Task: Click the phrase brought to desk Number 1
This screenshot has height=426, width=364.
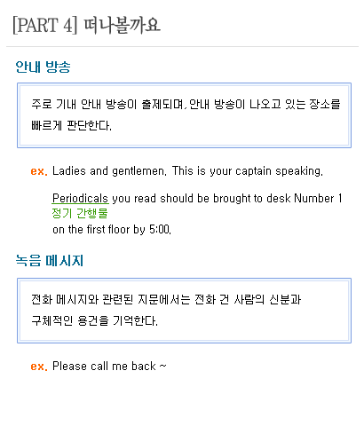Action: (x=278, y=198)
